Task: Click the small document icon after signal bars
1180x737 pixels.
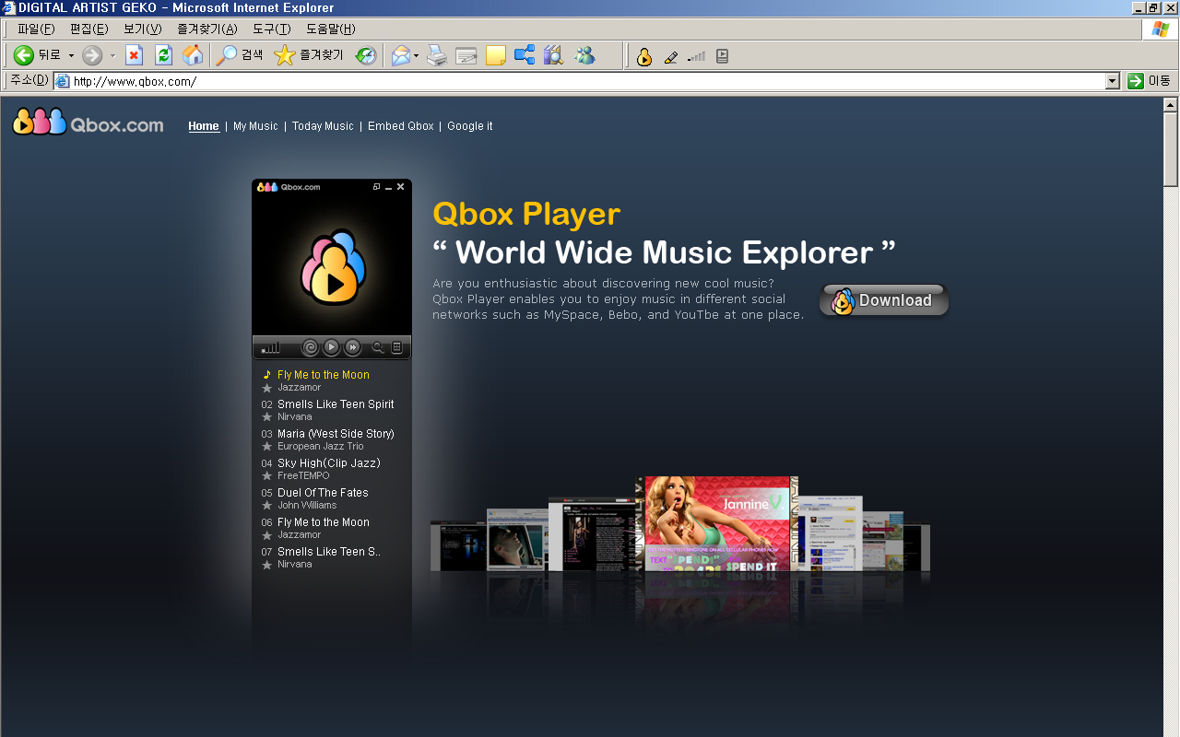Action: tap(722, 56)
